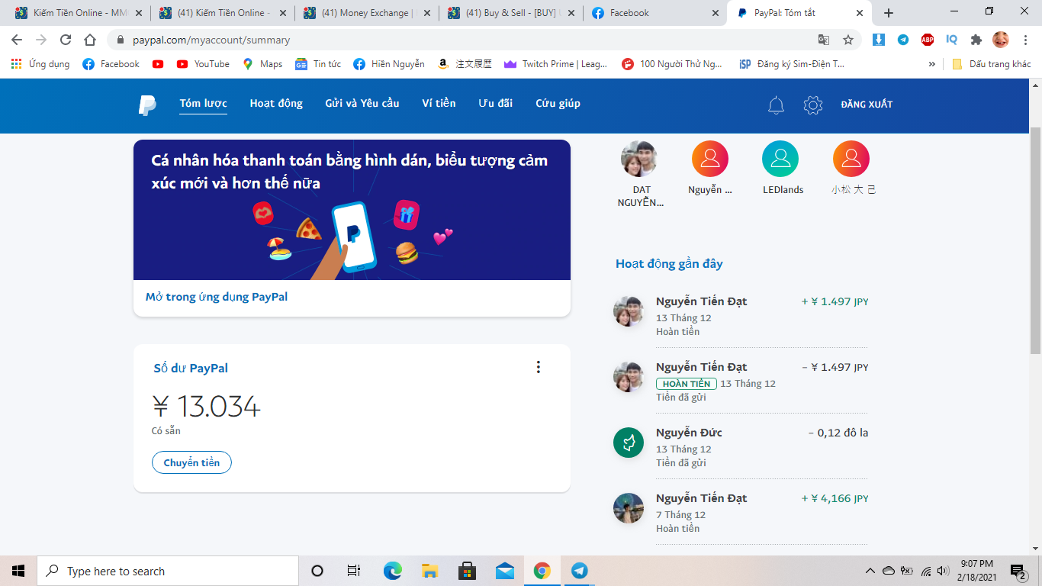Open the Tóm lược tab
The image size is (1042, 586).
click(x=204, y=104)
